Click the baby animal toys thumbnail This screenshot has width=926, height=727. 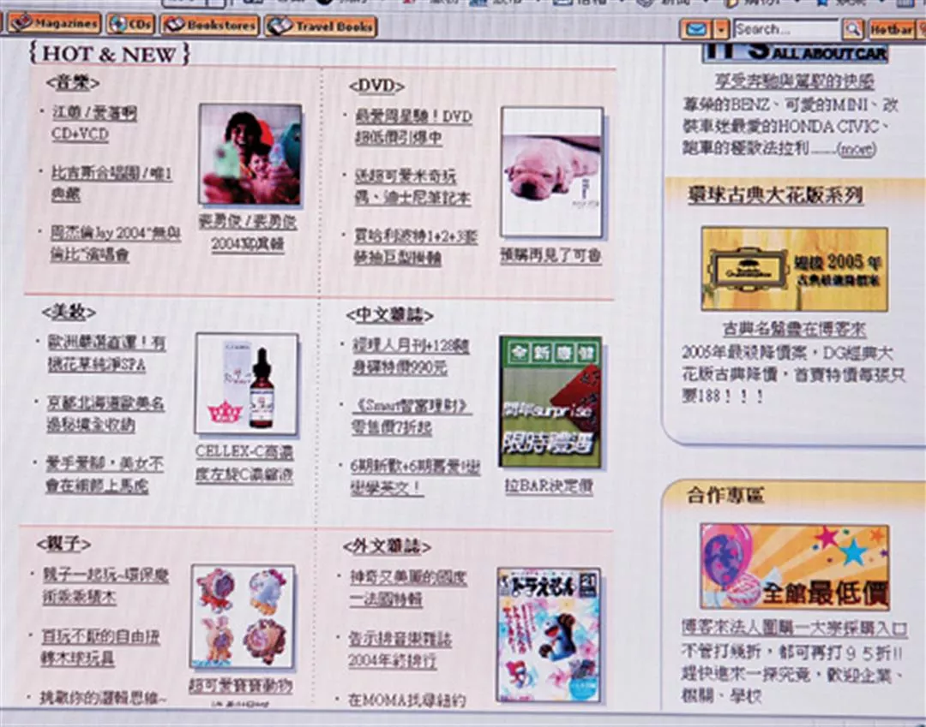pos(242,616)
